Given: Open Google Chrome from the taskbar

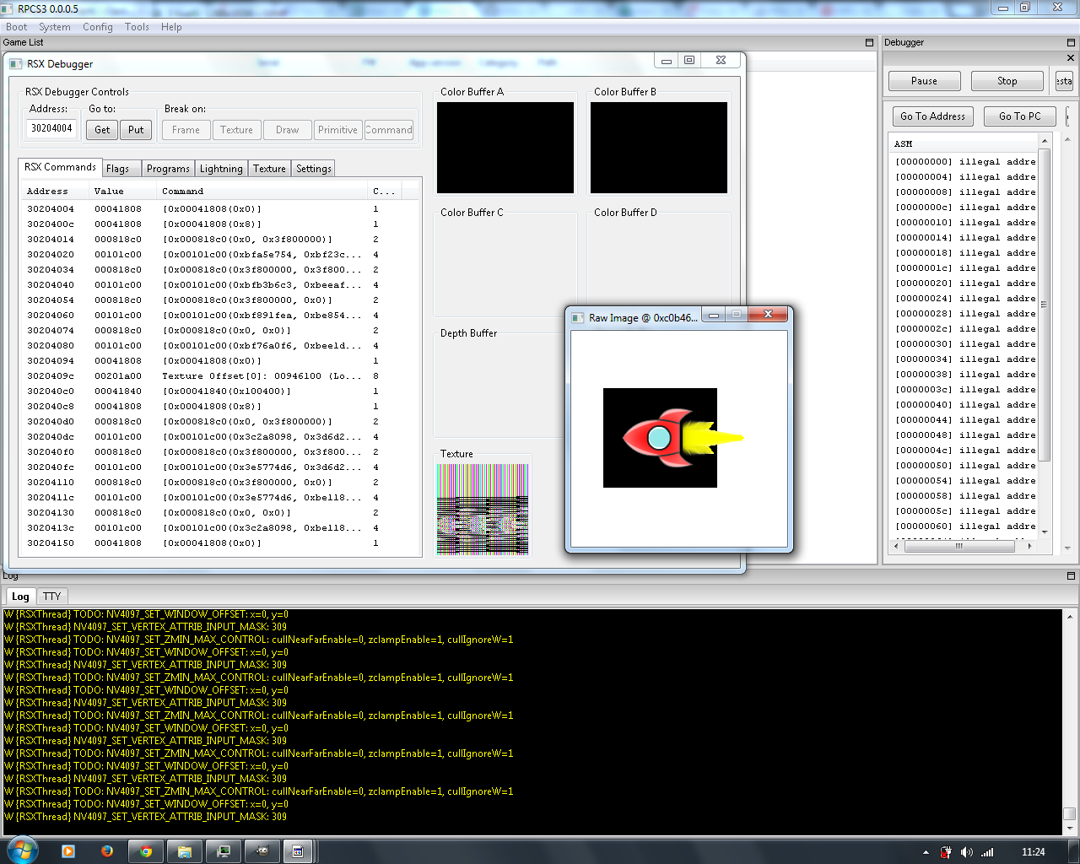Looking at the screenshot, I should pyautogui.click(x=146, y=851).
